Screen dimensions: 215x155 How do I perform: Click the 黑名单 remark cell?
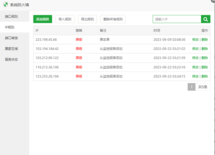pyautogui.click(x=105, y=40)
